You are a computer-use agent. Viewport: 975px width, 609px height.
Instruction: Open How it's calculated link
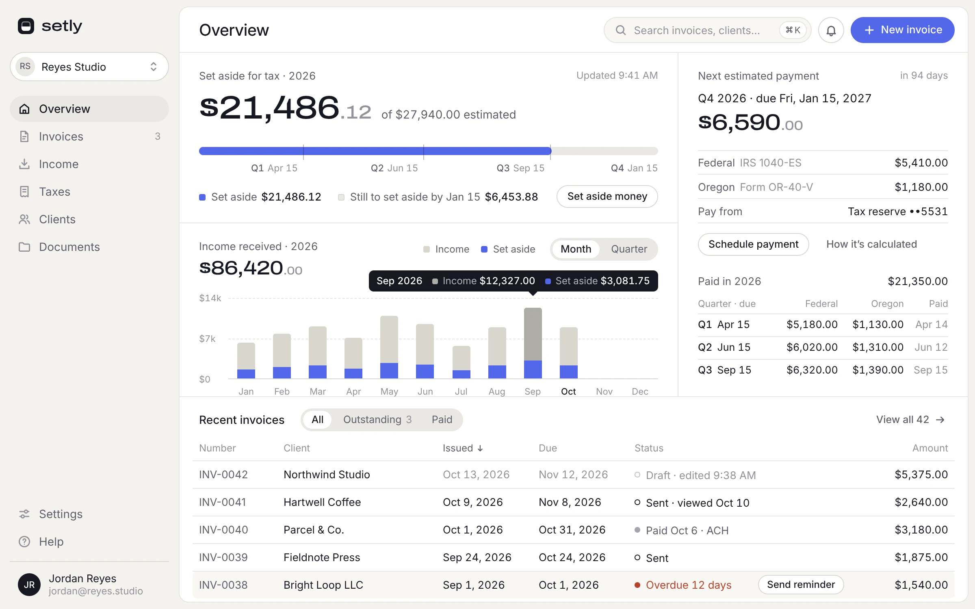pyautogui.click(x=871, y=244)
